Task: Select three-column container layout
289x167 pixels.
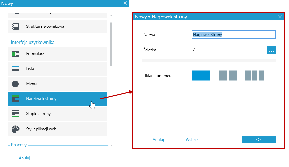Action: (x=255, y=76)
